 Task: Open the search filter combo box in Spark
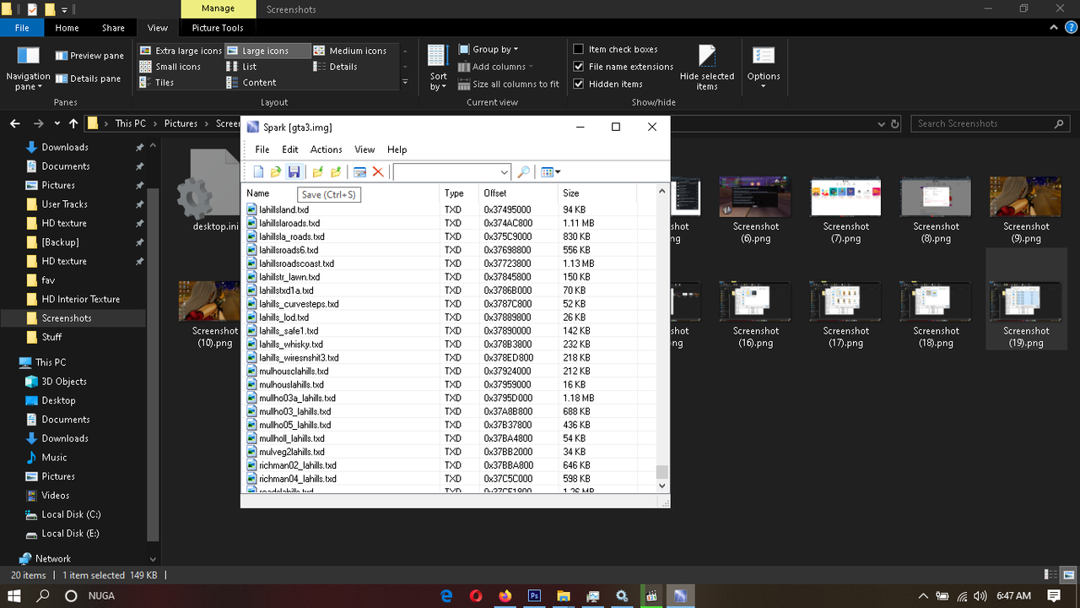click(x=452, y=172)
